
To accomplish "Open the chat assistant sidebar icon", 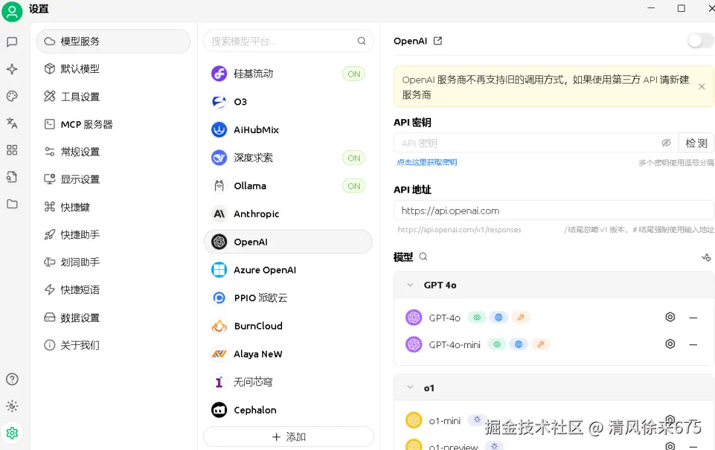I will click(x=12, y=42).
